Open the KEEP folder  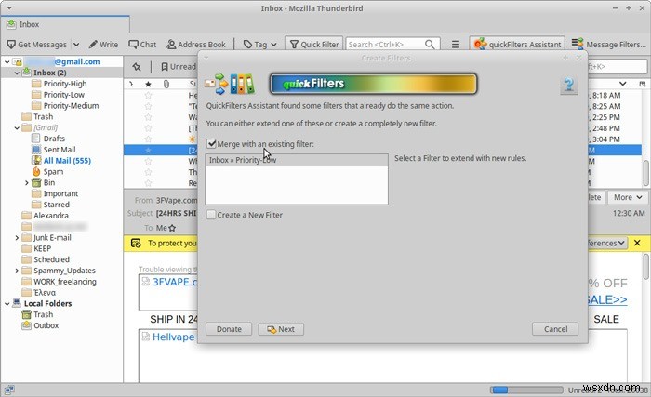click(42, 248)
